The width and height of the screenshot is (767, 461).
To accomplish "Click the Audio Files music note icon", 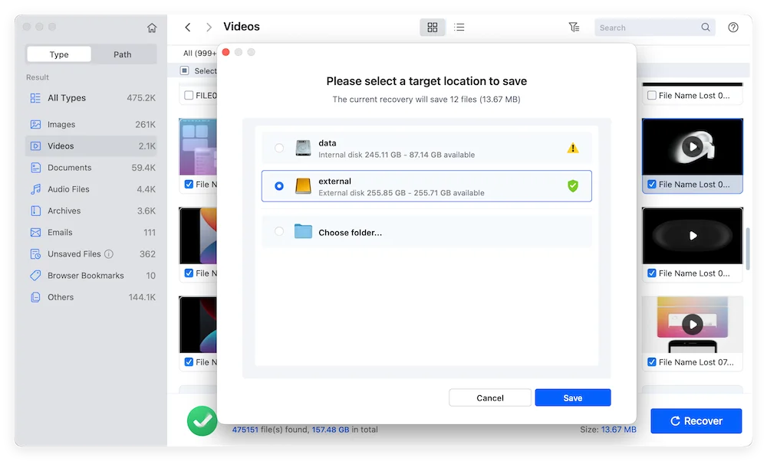I will pos(36,189).
